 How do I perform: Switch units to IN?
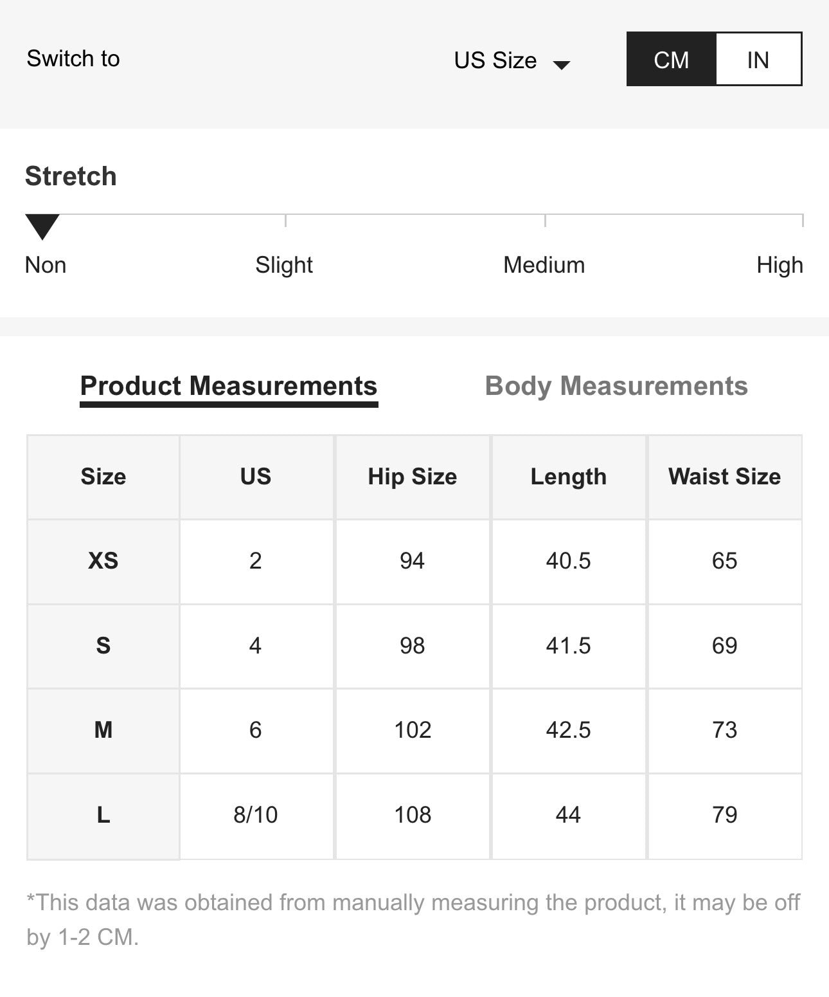758,59
